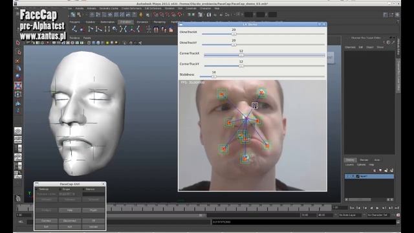This screenshot has height=233, width=414.
Task: Click the OK button in FaceCap GUI
Action: 93,221
